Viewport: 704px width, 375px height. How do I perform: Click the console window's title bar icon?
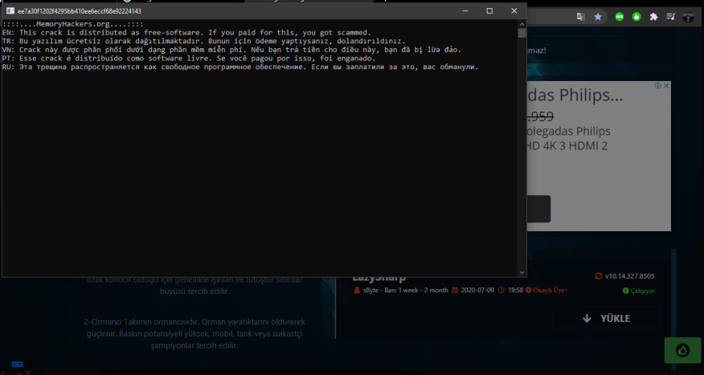[x=10, y=10]
